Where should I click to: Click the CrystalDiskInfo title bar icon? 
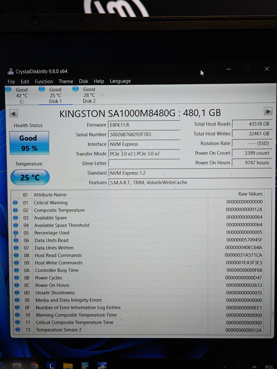pos(11,71)
